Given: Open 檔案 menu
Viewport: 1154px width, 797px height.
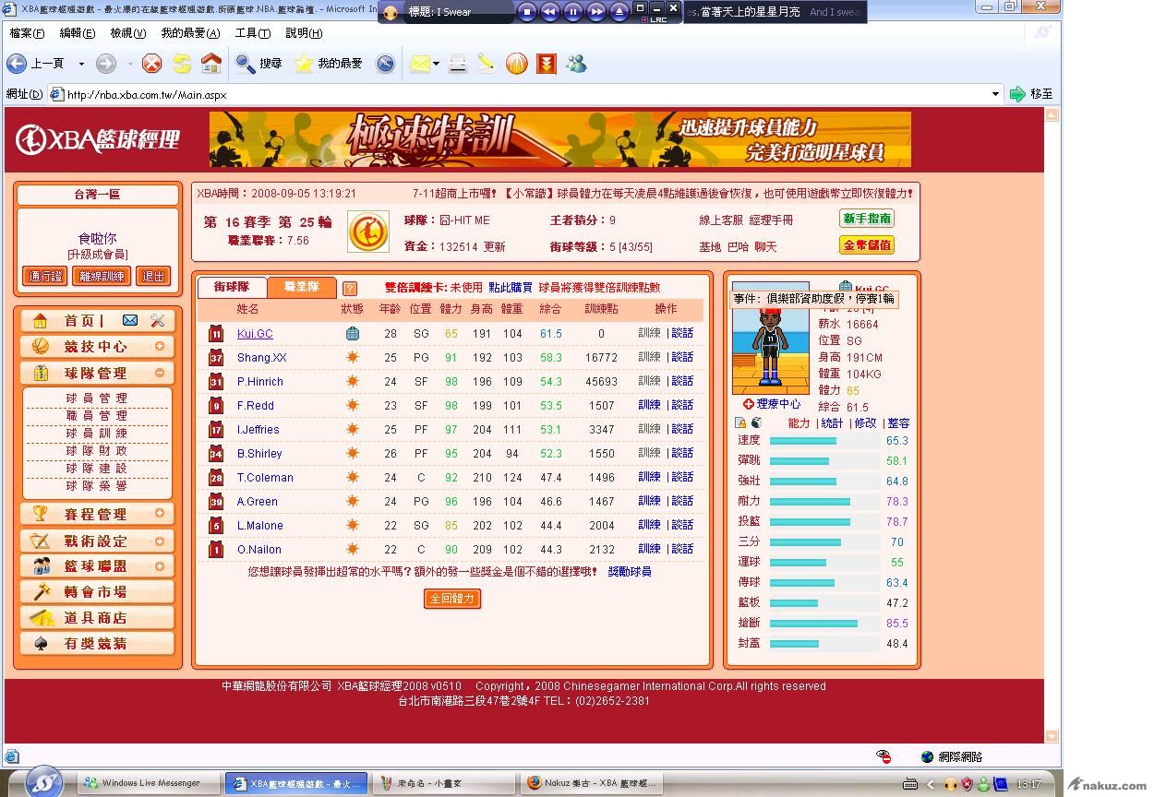Looking at the screenshot, I should coord(27,33).
